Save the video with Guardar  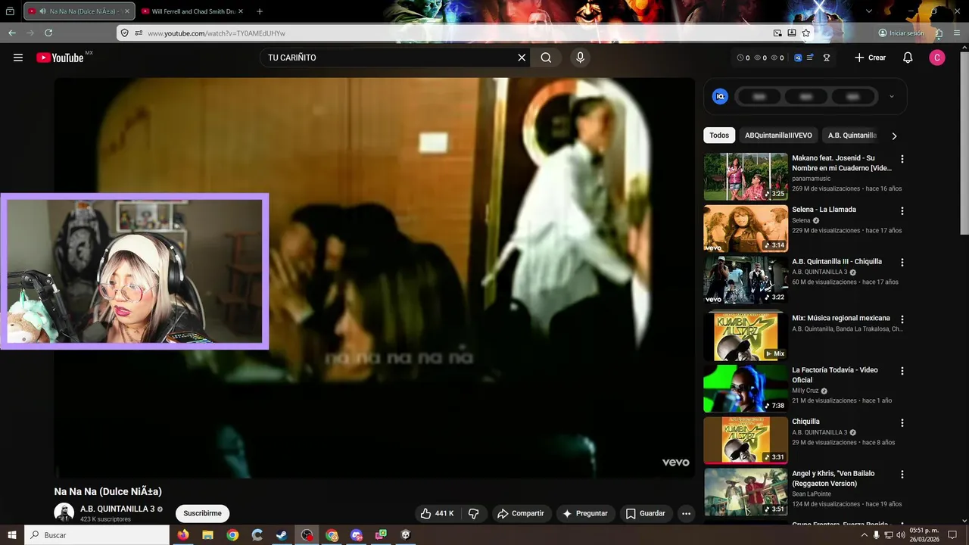click(646, 513)
